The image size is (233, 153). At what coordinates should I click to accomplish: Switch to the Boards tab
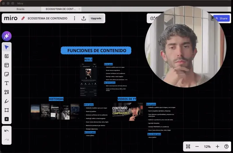(20, 9)
